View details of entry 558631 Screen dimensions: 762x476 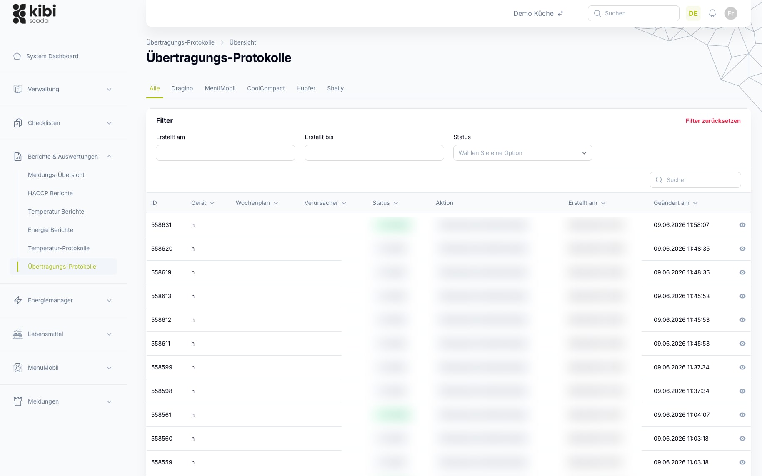pos(742,225)
